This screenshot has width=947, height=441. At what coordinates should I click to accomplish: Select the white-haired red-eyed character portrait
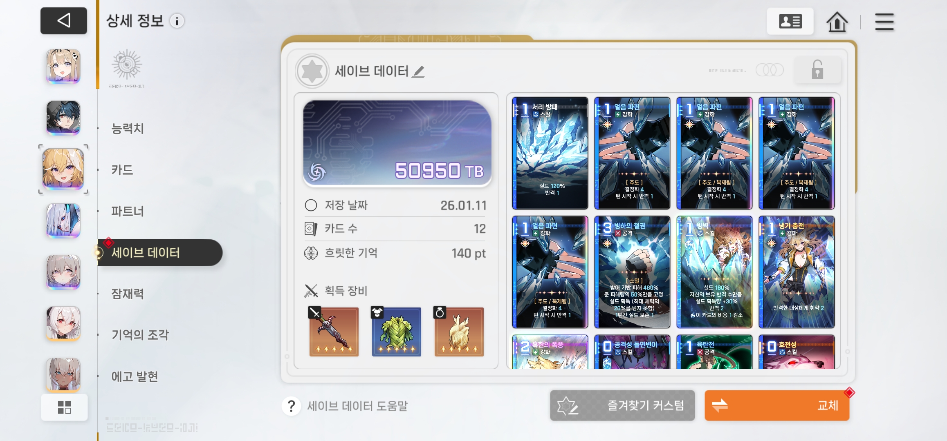click(63, 323)
